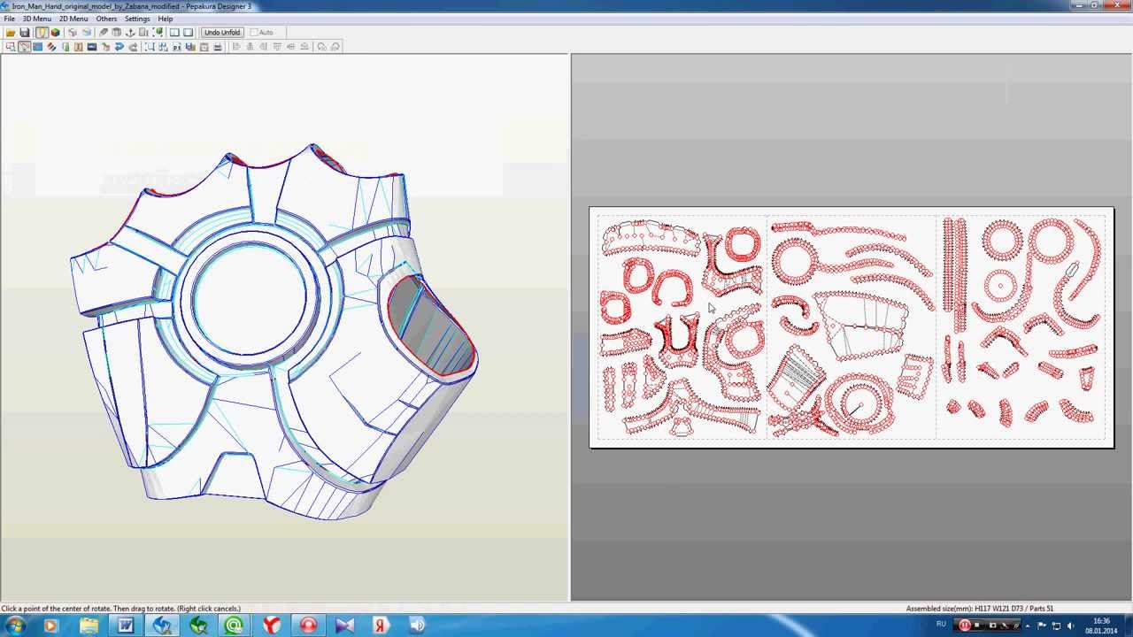The image size is (1133, 637).
Task: Click the printer icon in second toolbar
Action: 218,46
